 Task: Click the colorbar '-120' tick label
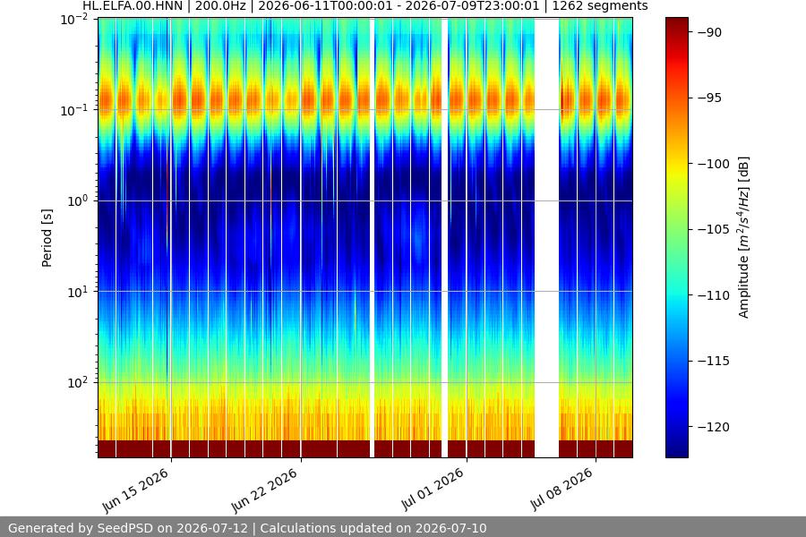point(713,427)
